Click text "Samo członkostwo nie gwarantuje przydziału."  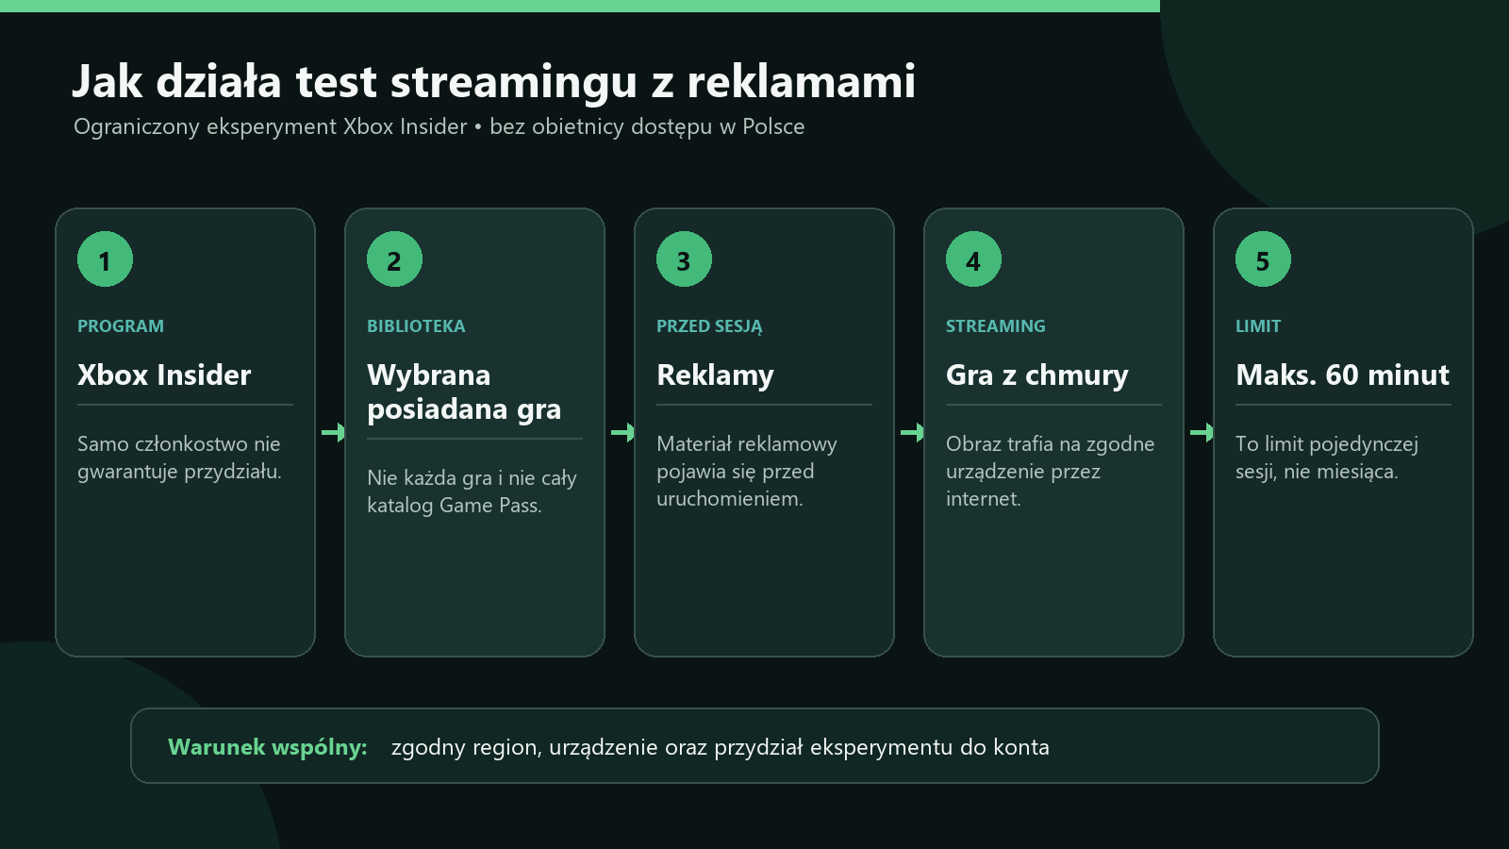(x=179, y=458)
